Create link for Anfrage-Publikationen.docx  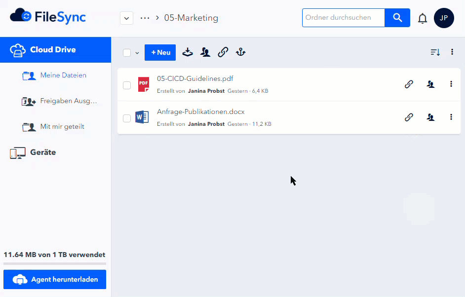pyautogui.click(x=409, y=117)
